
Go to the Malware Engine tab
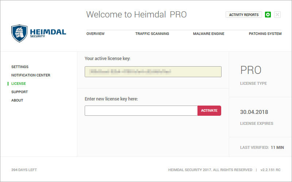(208, 34)
